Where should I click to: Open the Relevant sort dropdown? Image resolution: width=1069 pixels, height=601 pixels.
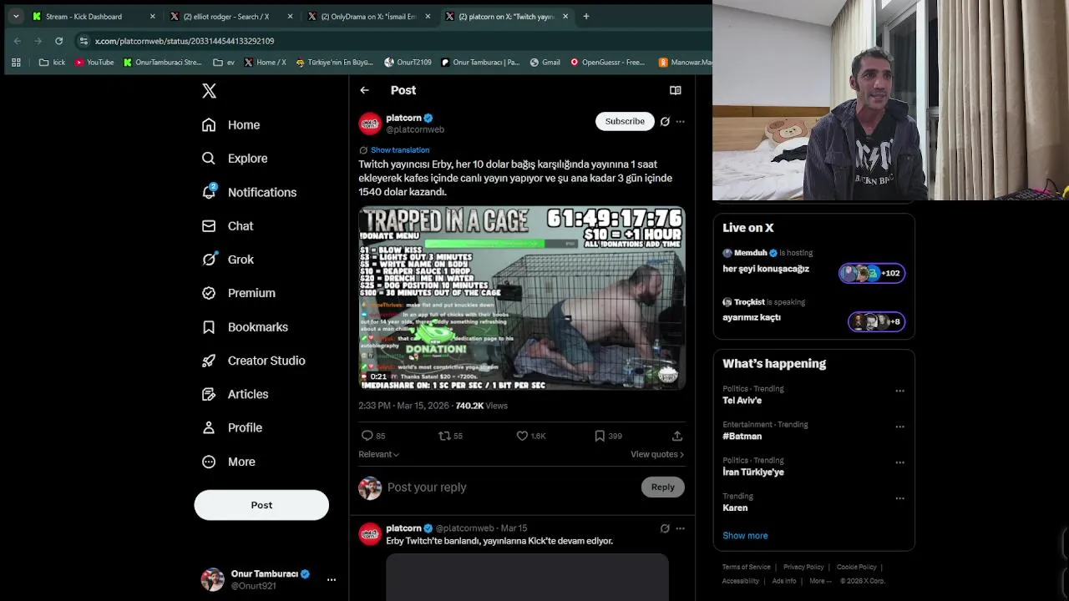click(x=378, y=454)
